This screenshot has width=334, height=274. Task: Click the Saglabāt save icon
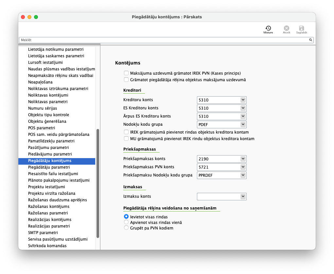pos(301,28)
